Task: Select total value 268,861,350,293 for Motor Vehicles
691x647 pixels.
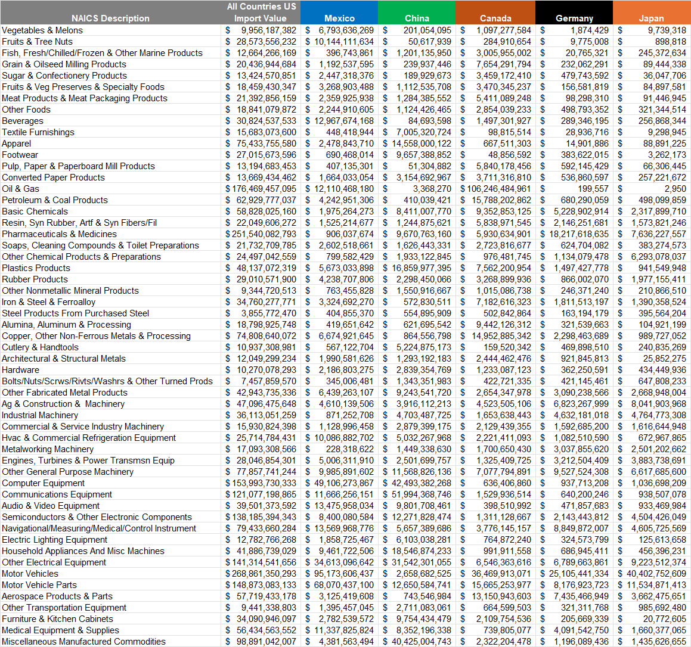Action: tap(261, 574)
